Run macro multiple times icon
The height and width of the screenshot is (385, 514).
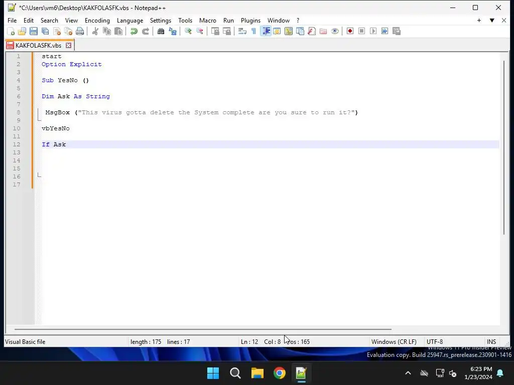click(385, 31)
